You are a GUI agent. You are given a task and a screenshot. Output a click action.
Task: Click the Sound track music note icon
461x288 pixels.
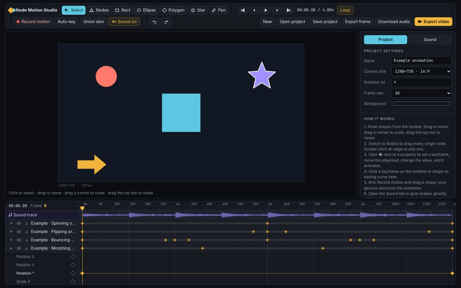[x=10, y=215]
